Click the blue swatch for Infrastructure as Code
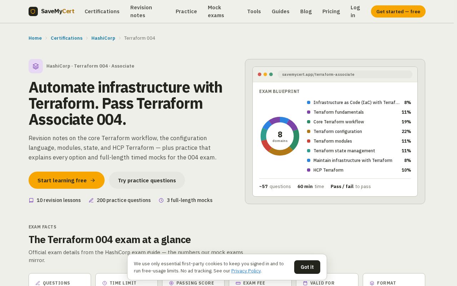The width and height of the screenshot is (457, 286). pyautogui.click(x=308, y=103)
